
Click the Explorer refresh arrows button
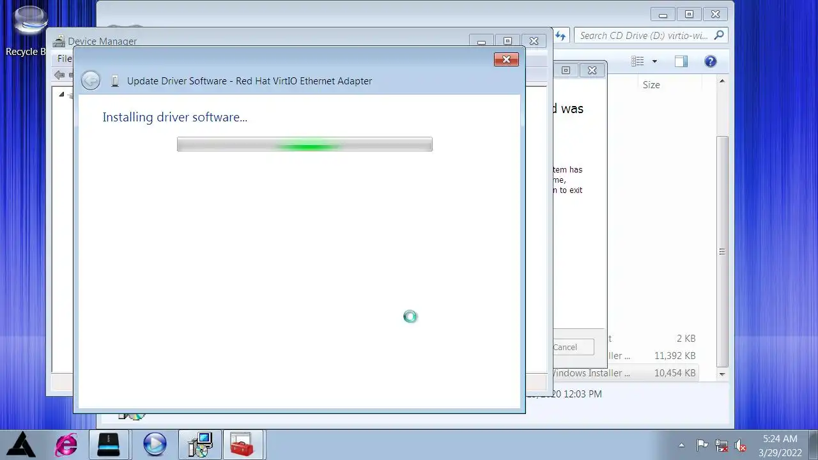560,36
